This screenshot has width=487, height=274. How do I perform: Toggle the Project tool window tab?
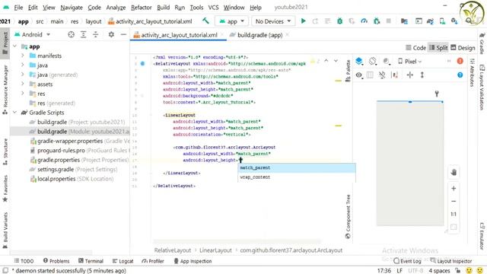point(5,43)
